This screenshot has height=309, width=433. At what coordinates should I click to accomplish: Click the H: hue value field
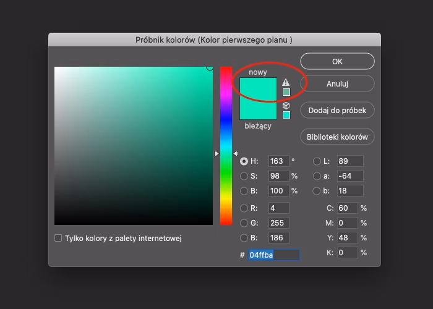[278, 161]
